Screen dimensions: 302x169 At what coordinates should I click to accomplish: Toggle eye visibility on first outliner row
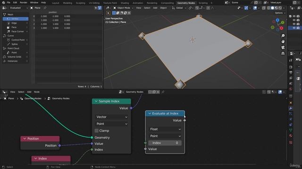coord(294,16)
